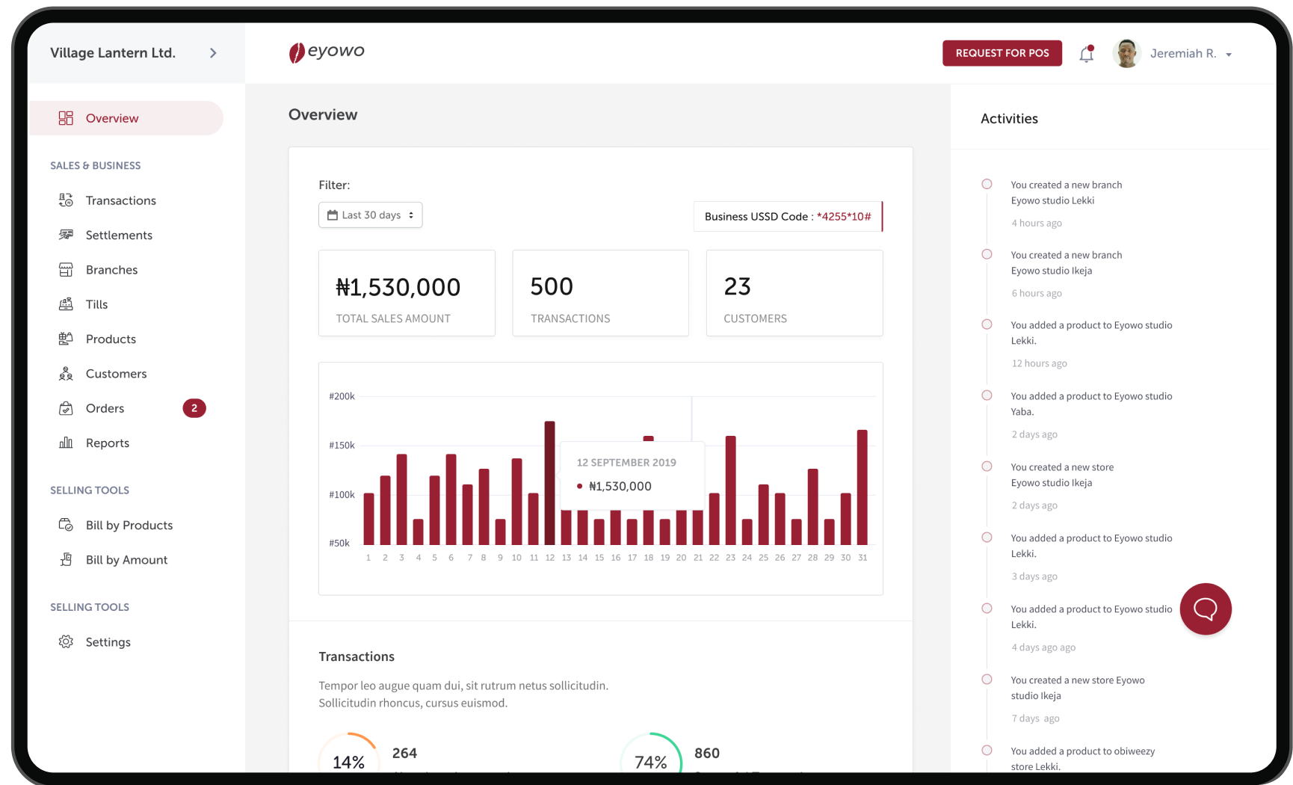Image resolution: width=1293 pixels, height=785 pixels.
Task: Click the '7 days ago' store activity
Action: coord(1079,699)
